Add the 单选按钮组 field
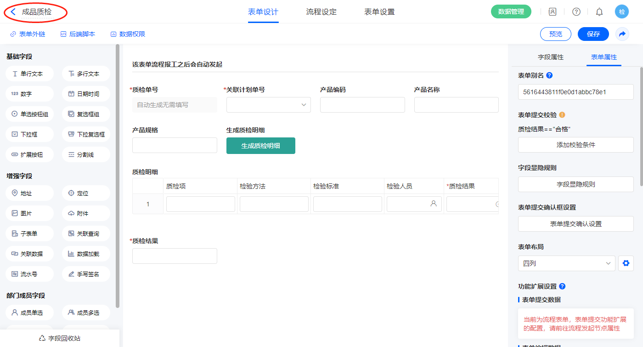Image resolution: width=643 pixels, height=347 pixels. (x=30, y=114)
